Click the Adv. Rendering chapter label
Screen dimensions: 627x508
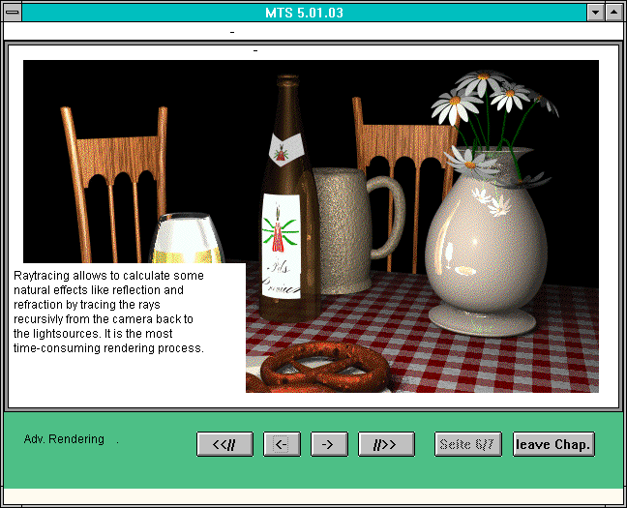click(x=64, y=439)
